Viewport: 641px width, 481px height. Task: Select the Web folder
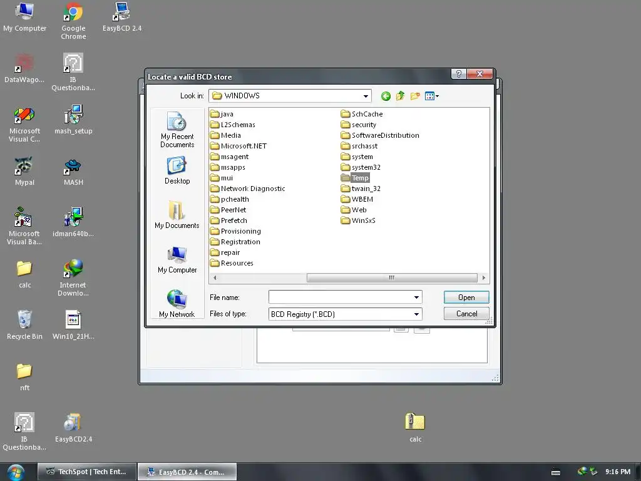[354, 210]
